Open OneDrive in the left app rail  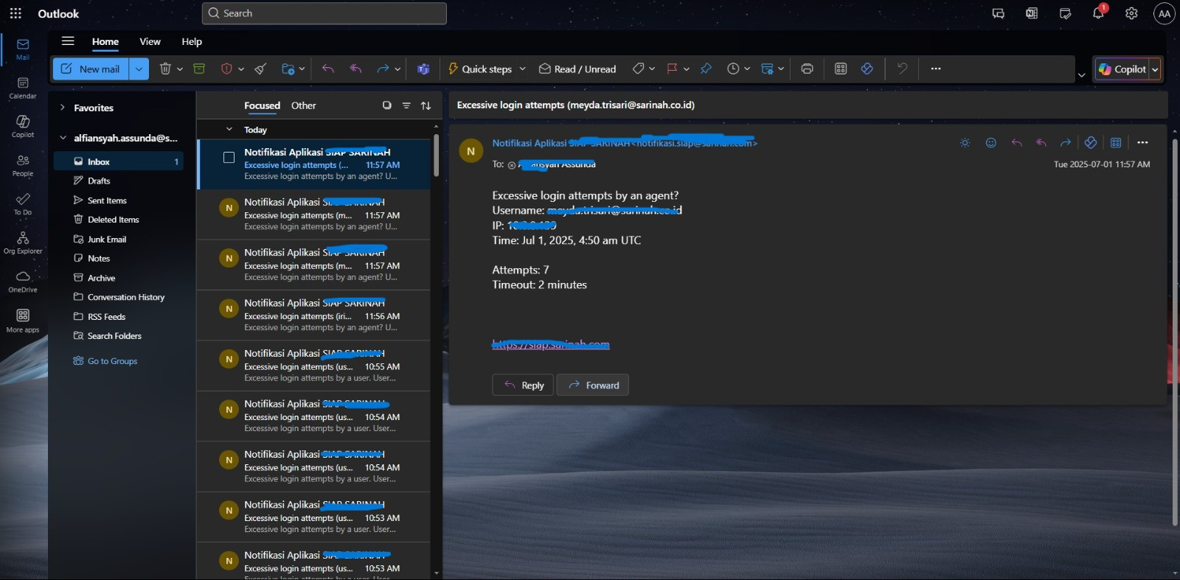[23, 281]
